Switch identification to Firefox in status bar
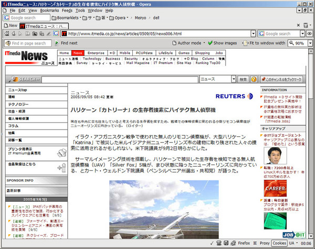The width and height of the screenshot is (315, 249). pos(244,243)
